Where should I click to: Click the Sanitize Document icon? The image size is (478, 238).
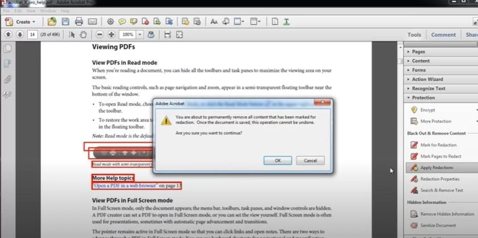click(414, 225)
